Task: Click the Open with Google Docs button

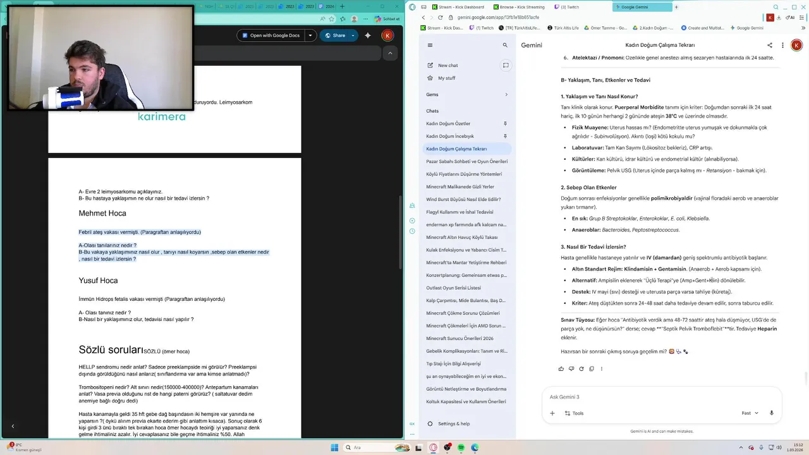Action: 271,35
